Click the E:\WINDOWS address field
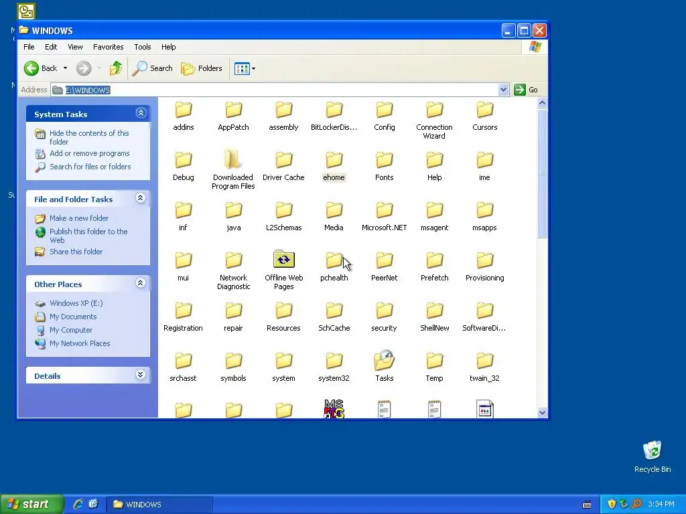Image resolution: width=686 pixels, height=514 pixels. click(280, 90)
